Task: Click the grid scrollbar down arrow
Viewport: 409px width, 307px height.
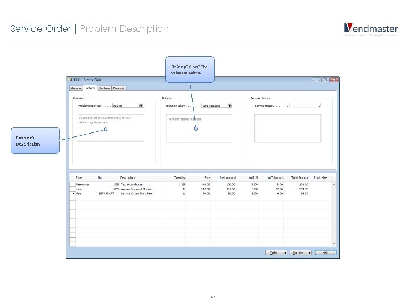Action: (334, 244)
